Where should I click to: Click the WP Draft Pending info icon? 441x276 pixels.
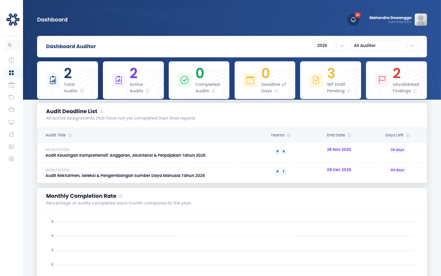tap(349, 91)
